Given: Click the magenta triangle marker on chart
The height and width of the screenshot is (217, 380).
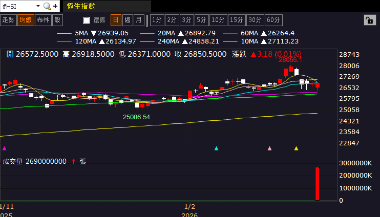Looking at the screenshot, I should point(5,148).
